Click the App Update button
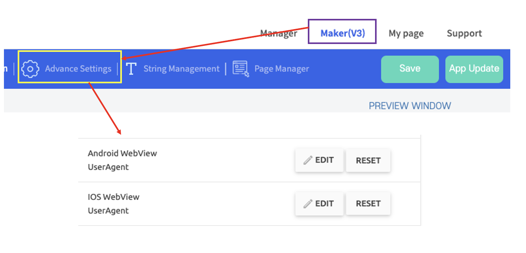The image size is (526, 253). pos(474,69)
